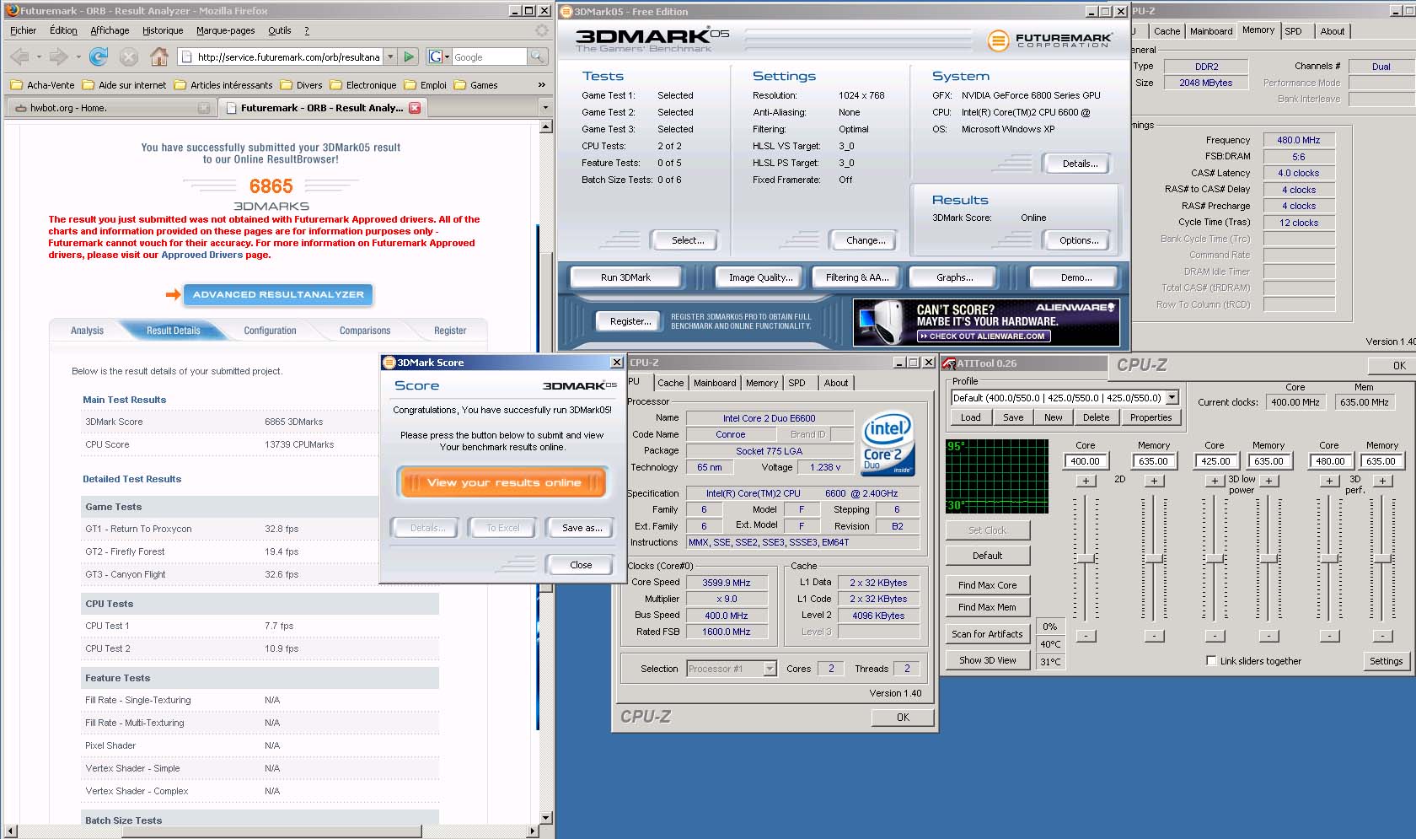Click the search magnifier icon in Firefox

click(x=536, y=56)
